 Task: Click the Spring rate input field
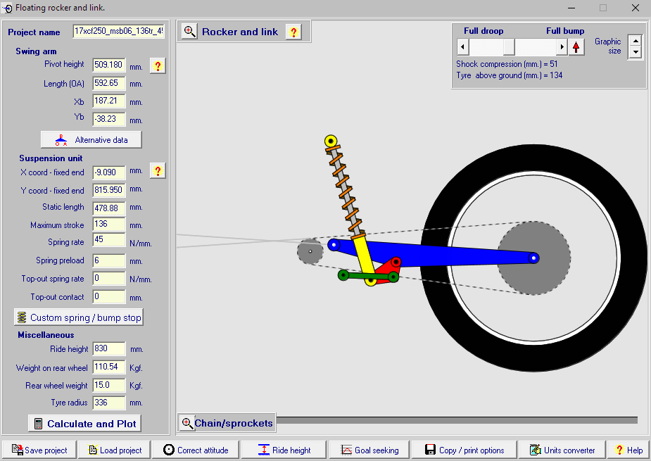tap(108, 241)
